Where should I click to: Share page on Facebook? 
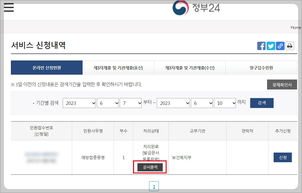coord(261,46)
